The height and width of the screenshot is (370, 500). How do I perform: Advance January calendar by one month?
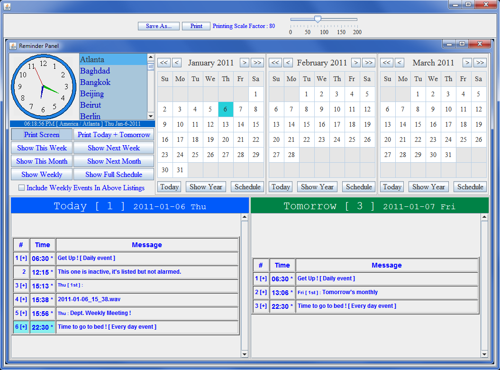click(x=244, y=63)
